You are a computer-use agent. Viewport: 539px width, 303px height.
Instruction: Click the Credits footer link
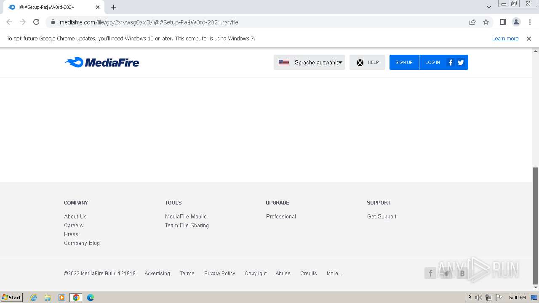coord(309,273)
